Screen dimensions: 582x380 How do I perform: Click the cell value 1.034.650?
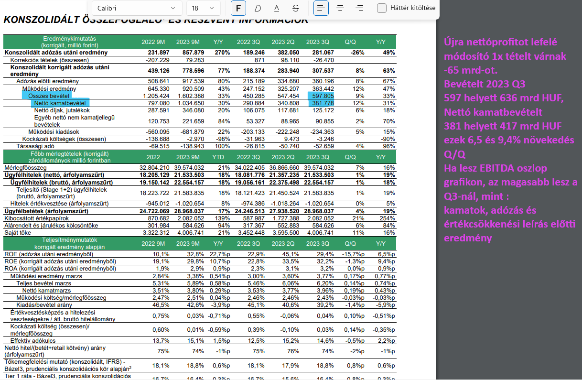pos(191,103)
